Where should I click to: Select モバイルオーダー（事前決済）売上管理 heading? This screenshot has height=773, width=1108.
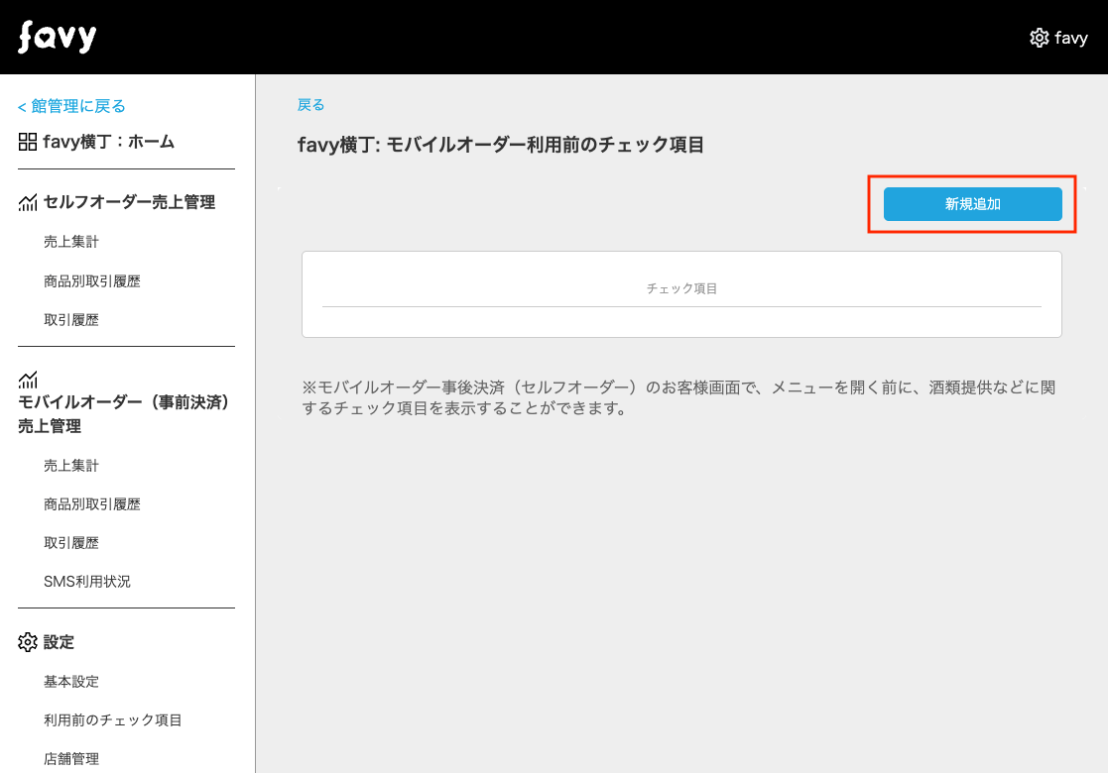tap(124, 413)
